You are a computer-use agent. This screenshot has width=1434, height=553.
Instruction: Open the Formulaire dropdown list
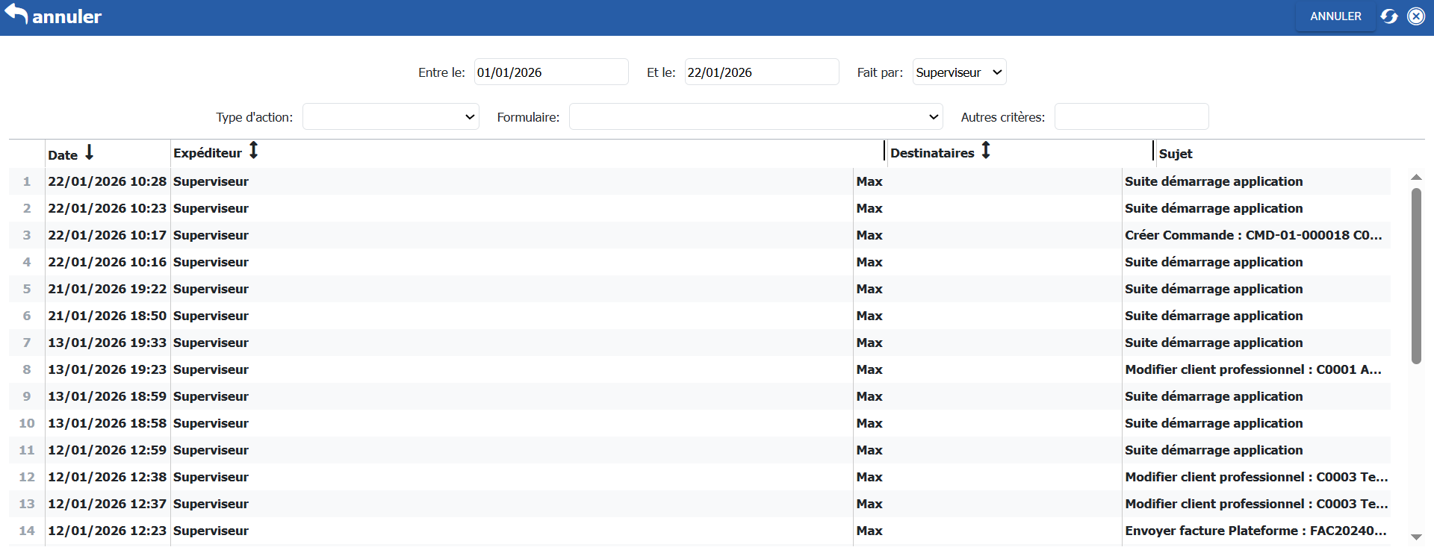tap(755, 117)
